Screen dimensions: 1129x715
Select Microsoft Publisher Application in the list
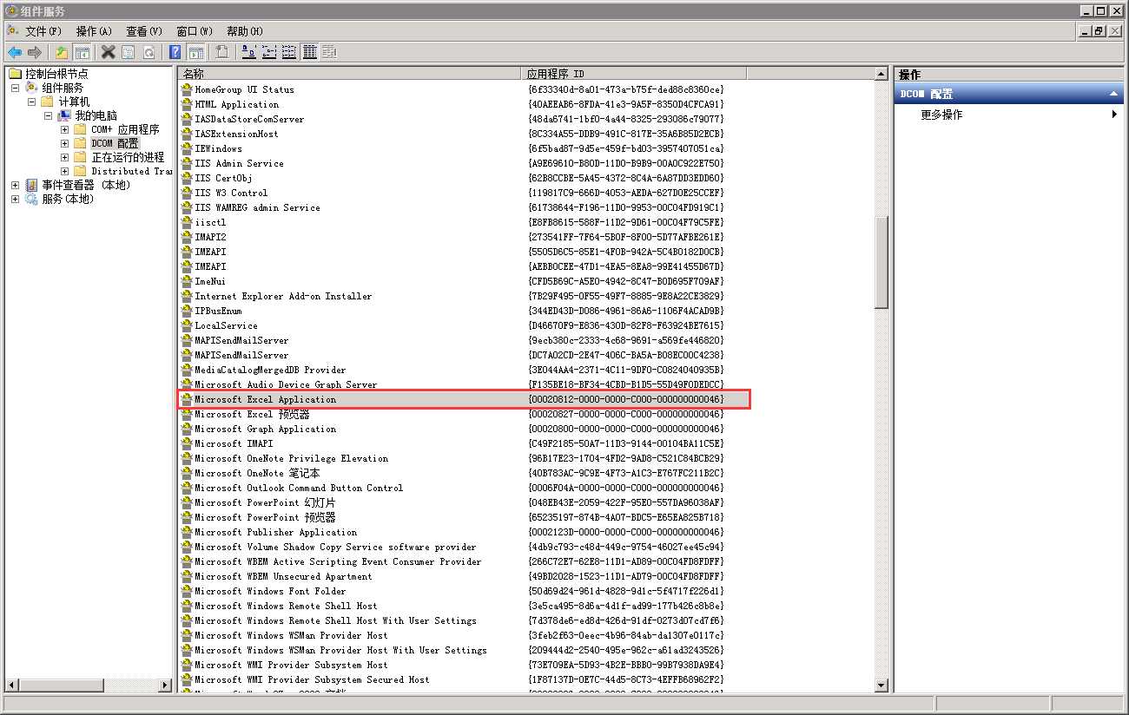click(x=275, y=532)
